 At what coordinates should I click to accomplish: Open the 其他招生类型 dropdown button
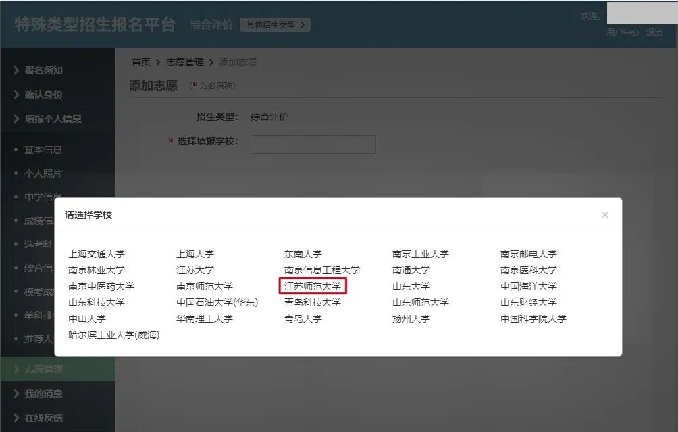(275, 24)
